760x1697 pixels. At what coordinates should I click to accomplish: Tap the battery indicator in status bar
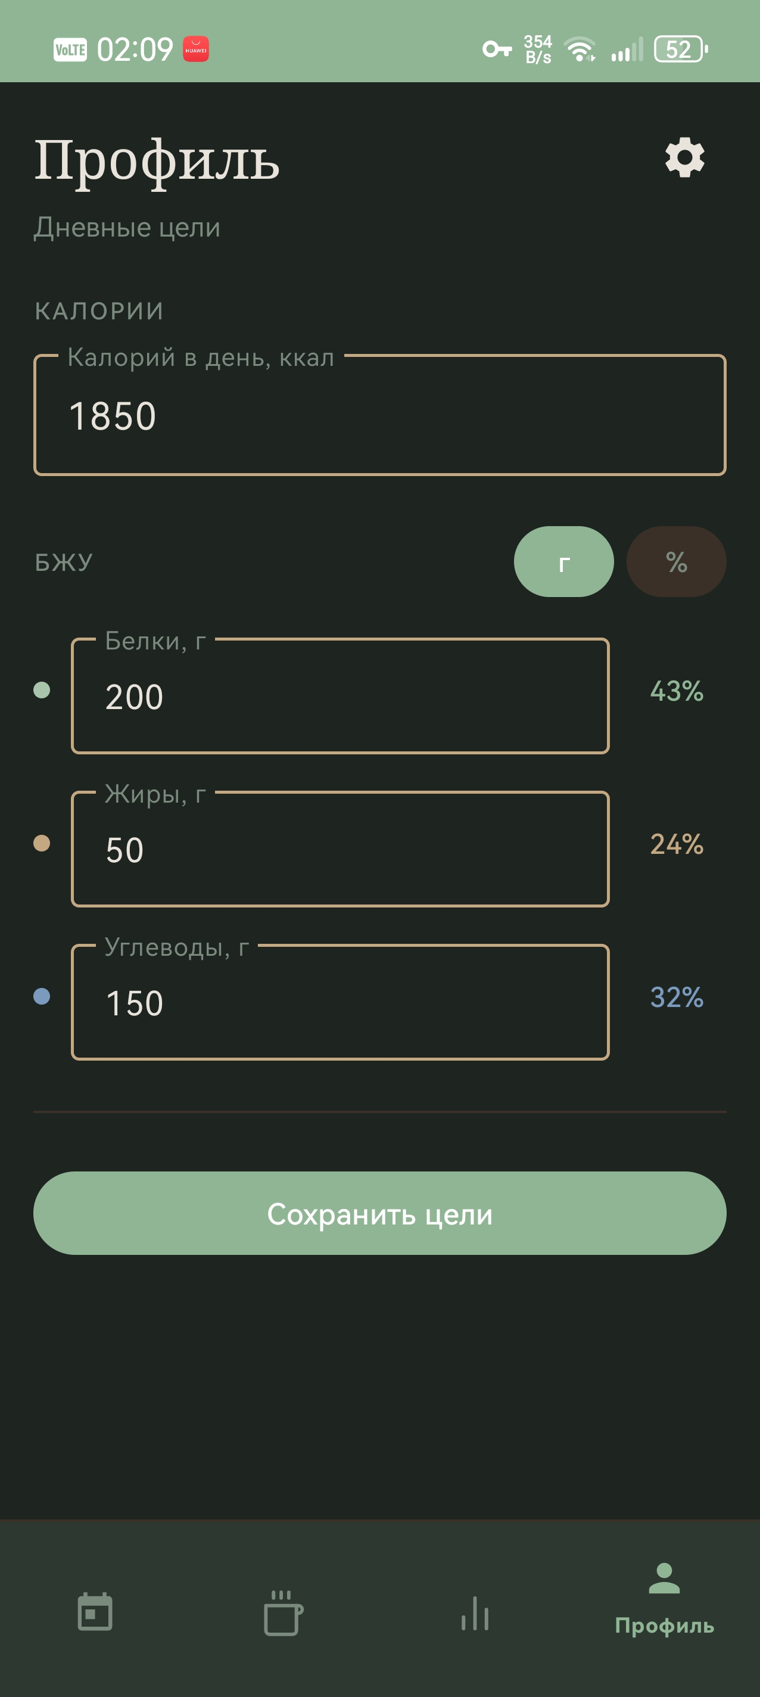pos(680,49)
